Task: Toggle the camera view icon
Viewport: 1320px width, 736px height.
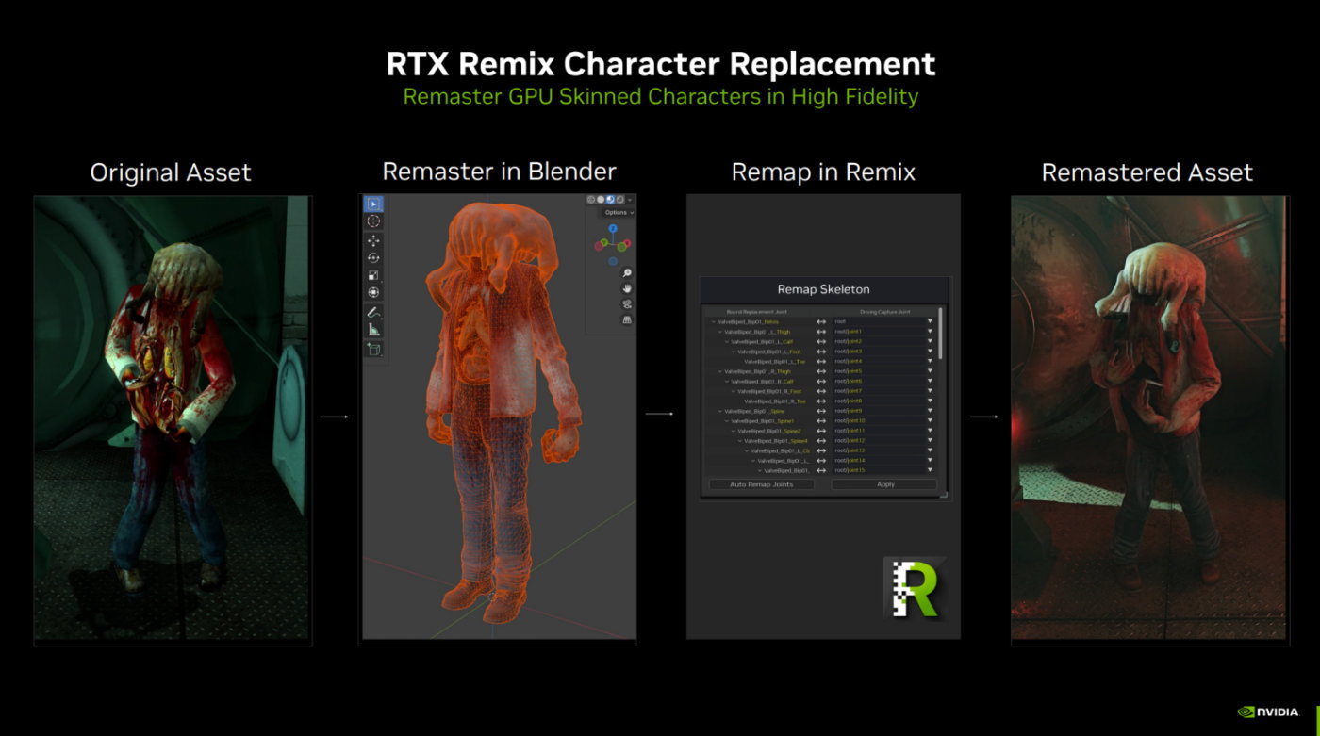Action: (x=627, y=304)
